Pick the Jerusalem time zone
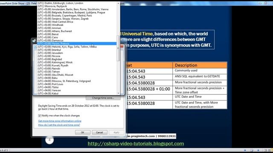 [x=77, y=53]
